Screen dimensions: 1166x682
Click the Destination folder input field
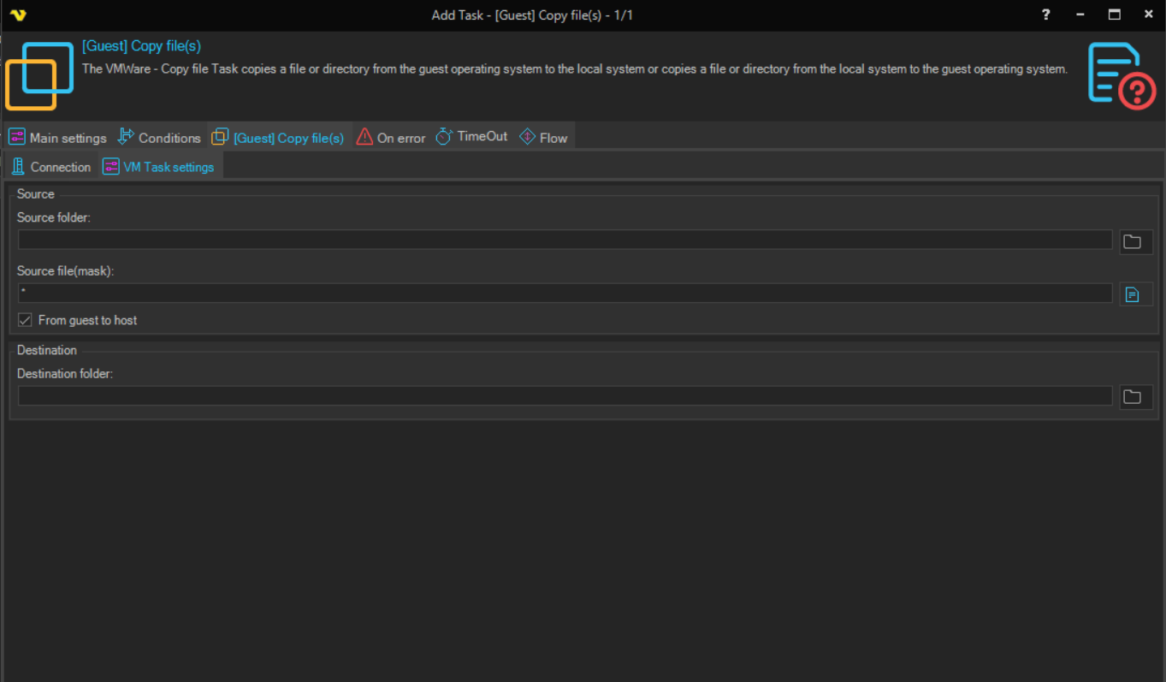pos(565,395)
